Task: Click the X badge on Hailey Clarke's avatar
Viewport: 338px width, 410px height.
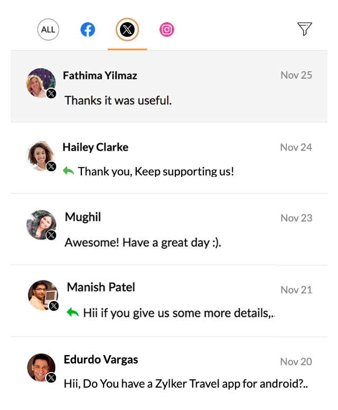Action: [x=51, y=166]
